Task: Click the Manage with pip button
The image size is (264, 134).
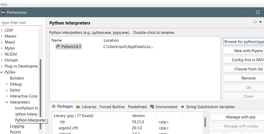Action: [x=240, y=117]
